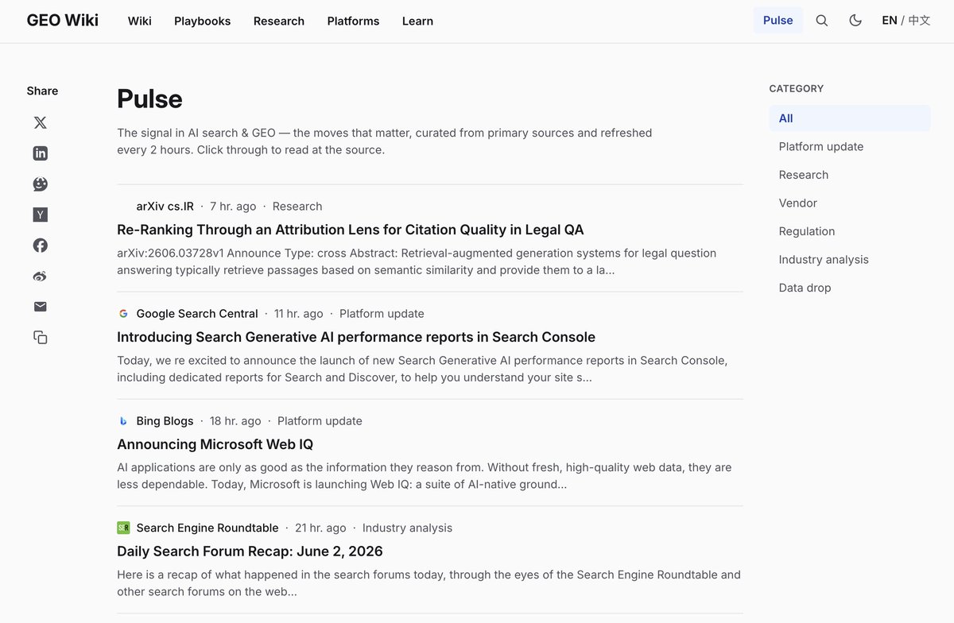Toggle dark mode moon icon

coord(855,21)
